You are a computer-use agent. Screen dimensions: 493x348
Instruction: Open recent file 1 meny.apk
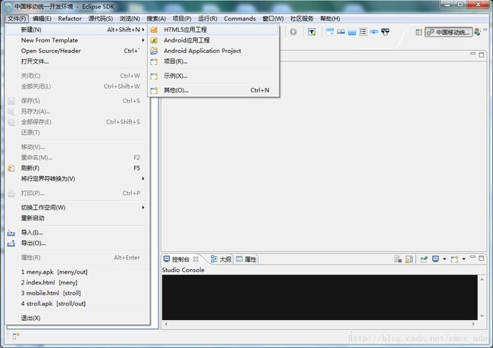(x=77, y=272)
